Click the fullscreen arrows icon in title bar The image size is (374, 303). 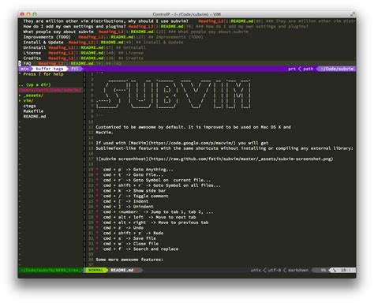tap(353, 14)
